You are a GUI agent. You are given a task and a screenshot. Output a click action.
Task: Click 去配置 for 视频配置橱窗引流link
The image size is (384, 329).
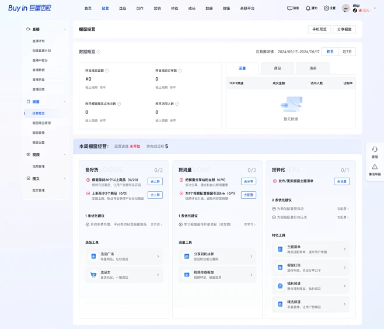pyautogui.click(x=249, y=195)
